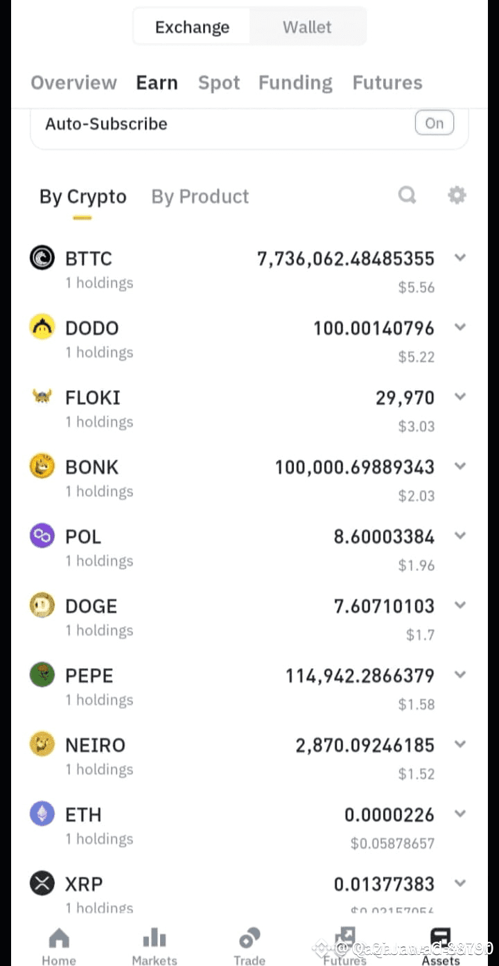Screen dimensions: 499x966
Task: Tap the search magnifier icon
Action: 408,195
